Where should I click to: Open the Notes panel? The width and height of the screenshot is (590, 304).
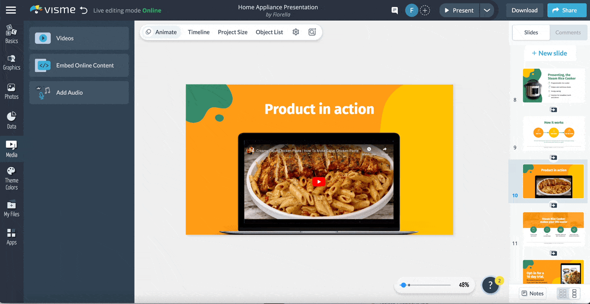point(532,293)
